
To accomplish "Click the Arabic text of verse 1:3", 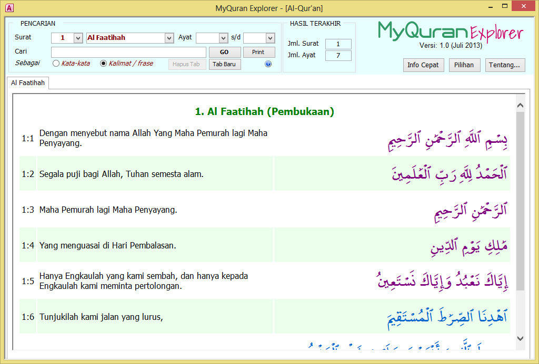I will point(471,211).
